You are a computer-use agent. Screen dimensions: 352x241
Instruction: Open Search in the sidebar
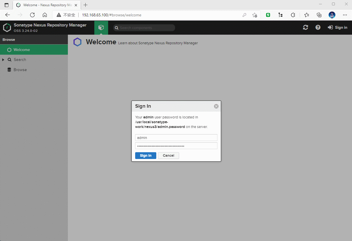click(20, 60)
